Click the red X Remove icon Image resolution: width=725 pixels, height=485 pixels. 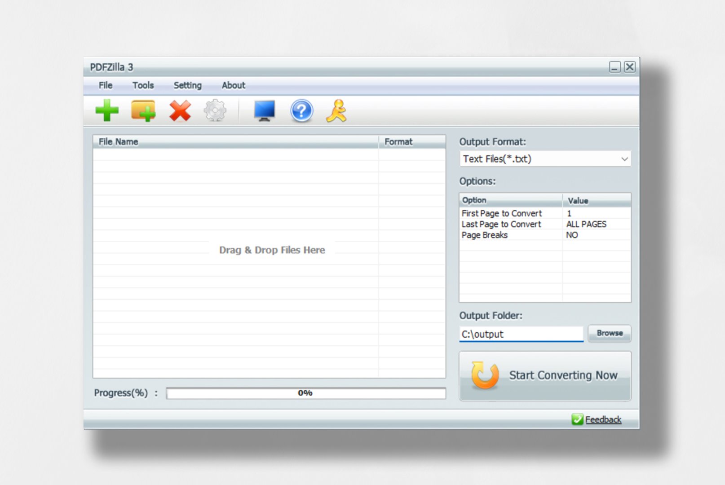pos(180,110)
